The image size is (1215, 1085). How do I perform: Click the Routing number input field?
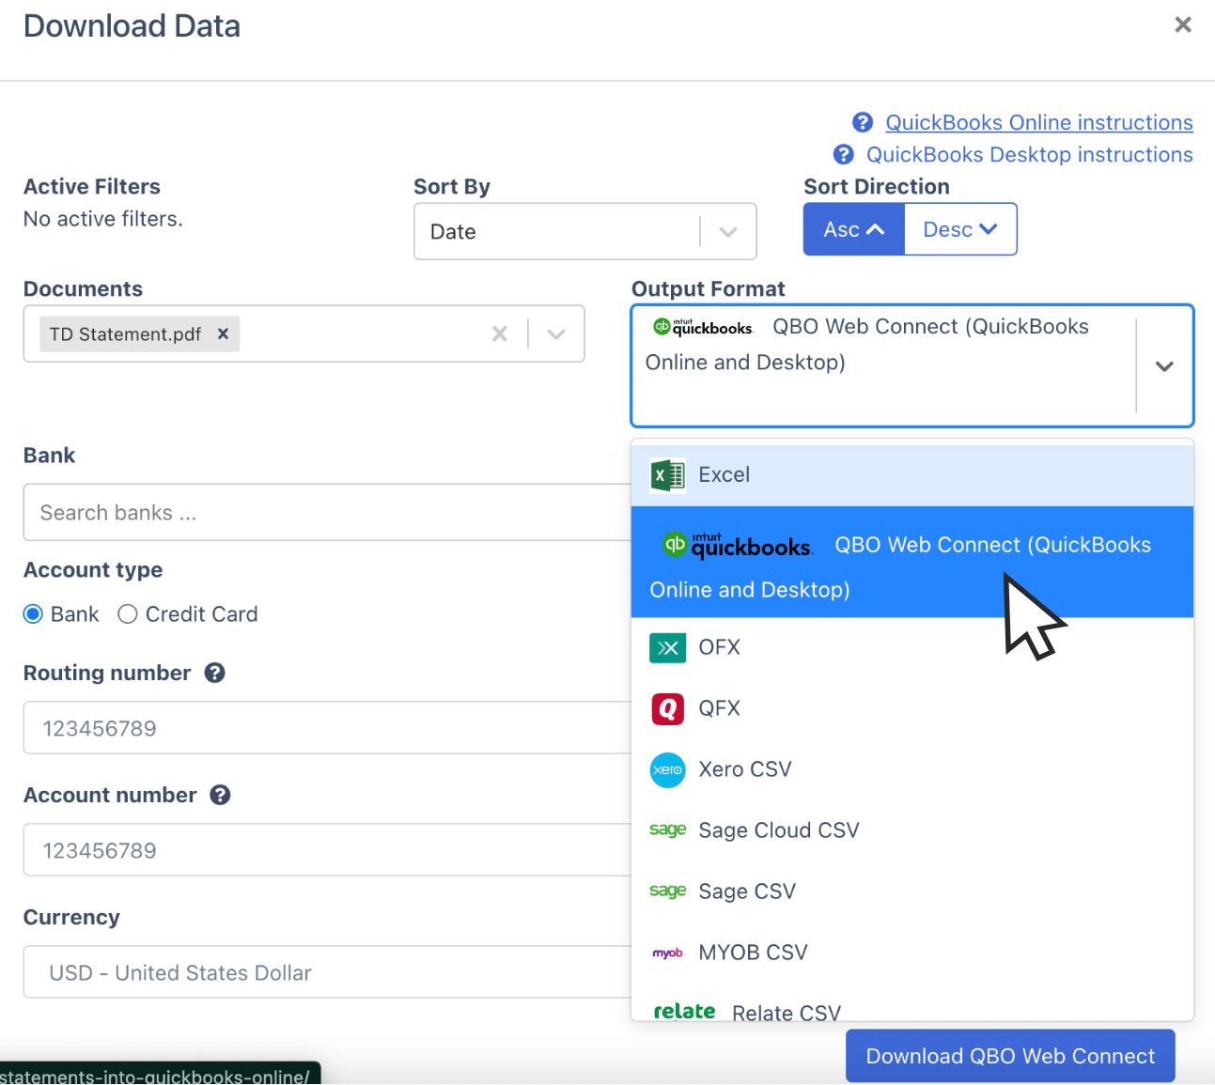(327, 728)
